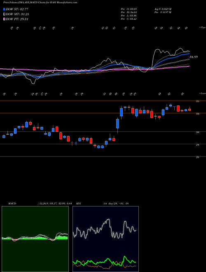The image size is (206, 272).
Task: Click the white DOW MT legend swatch
Action: click(x=4, y=14)
